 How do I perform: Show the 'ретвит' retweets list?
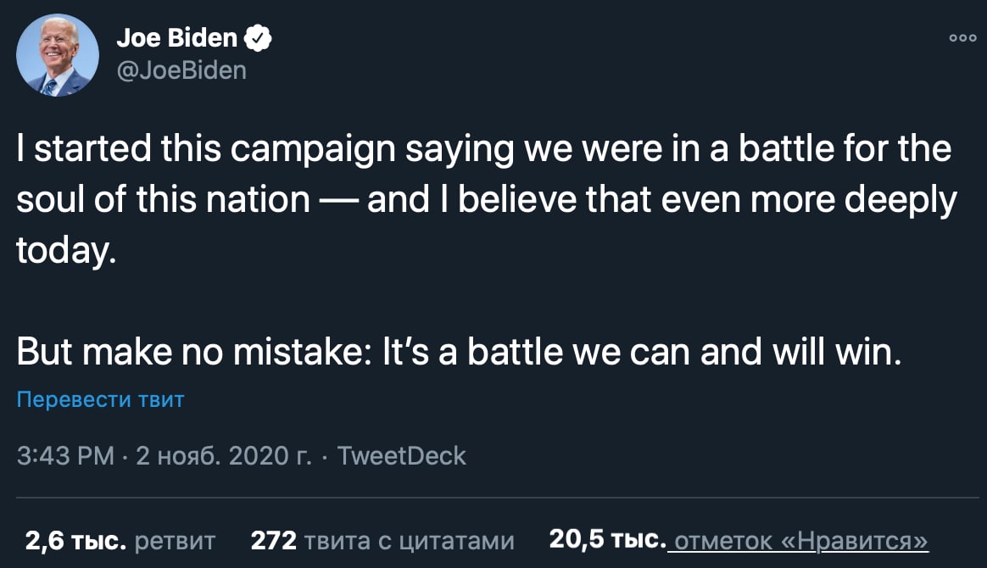(x=176, y=540)
